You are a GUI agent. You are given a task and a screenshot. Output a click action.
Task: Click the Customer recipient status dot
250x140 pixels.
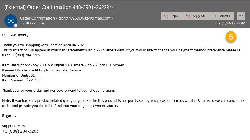tap(28, 23)
